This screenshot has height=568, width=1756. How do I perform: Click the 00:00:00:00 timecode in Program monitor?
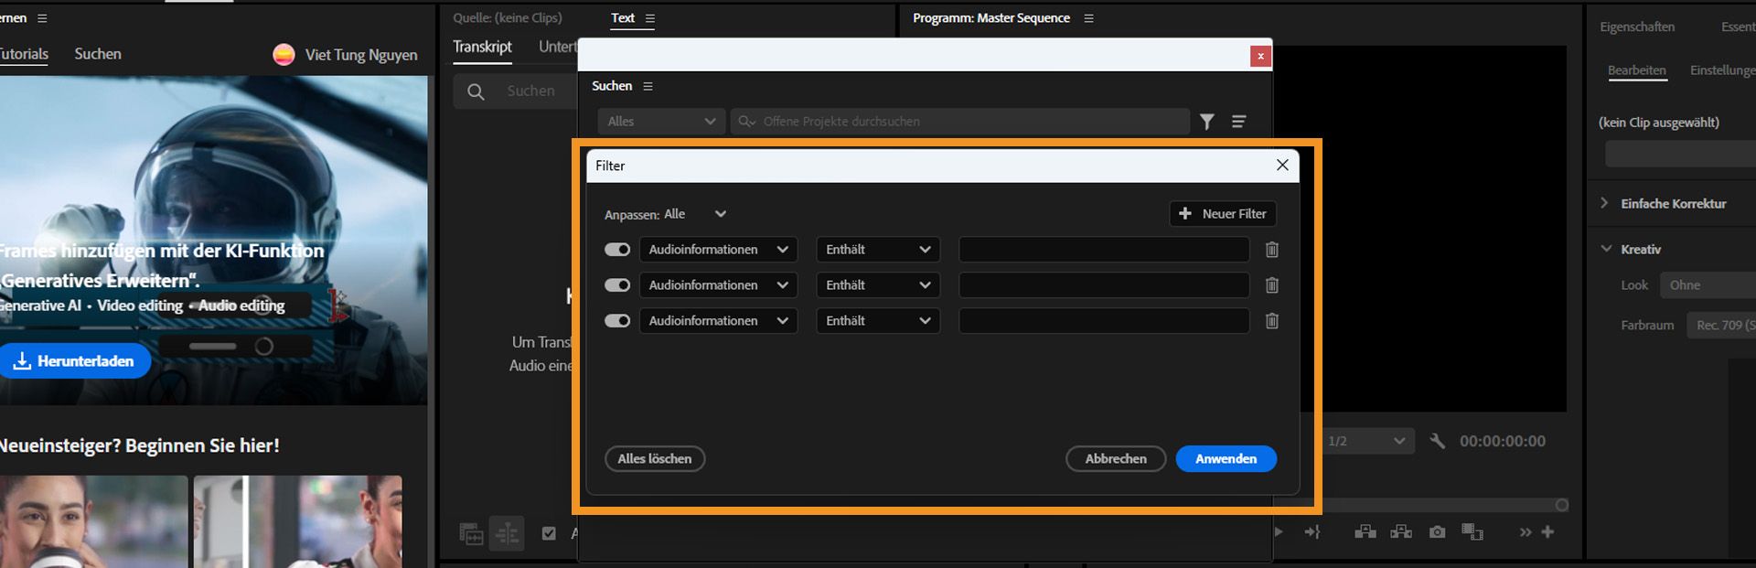tap(1503, 441)
